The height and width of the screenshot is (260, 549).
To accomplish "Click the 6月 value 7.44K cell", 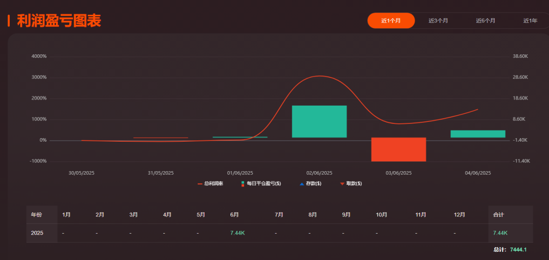I will coord(237,233).
